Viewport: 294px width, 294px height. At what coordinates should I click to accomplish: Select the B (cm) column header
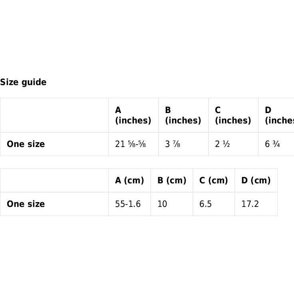point(172,181)
